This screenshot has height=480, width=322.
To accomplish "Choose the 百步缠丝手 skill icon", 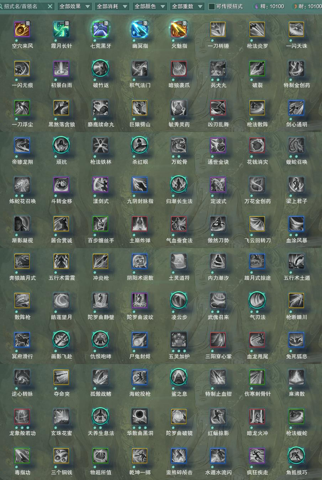I will coord(100,223).
